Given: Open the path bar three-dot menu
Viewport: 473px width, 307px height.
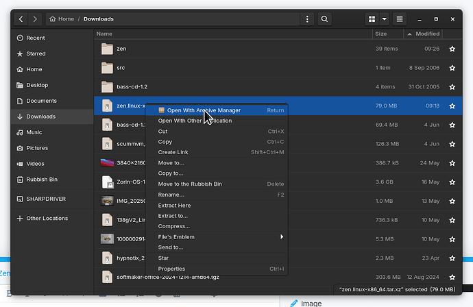Looking at the screenshot, I should point(307,19).
